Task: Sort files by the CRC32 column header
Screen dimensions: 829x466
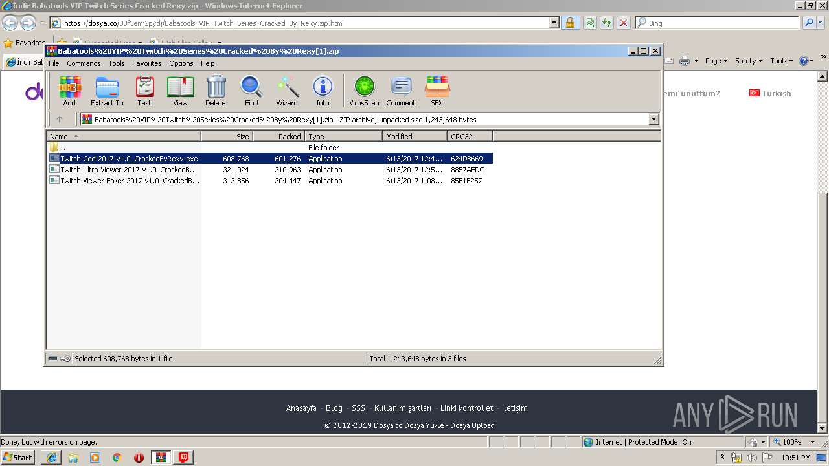Action: pyautogui.click(x=470, y=136)
